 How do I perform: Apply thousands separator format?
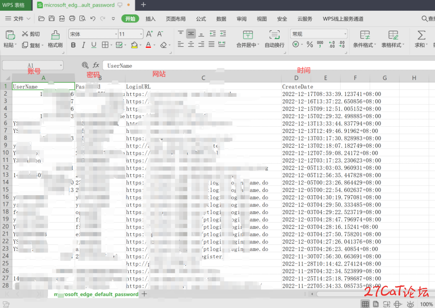pyautogui.click(x=320, y=44)
